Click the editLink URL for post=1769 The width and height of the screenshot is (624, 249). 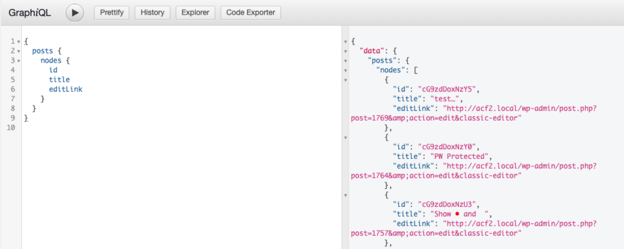click(473, 113)
